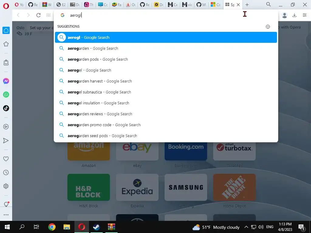Open Pinboards heart icon in sidebar
Viewport: 311px width, 233px height.
(x=6, y=159)
